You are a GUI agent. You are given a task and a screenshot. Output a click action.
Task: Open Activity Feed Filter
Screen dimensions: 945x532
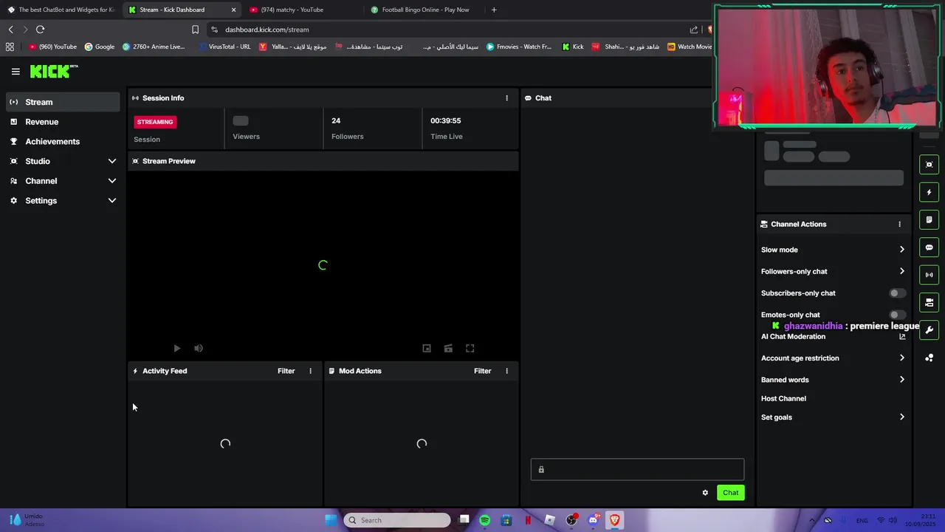[x=286, y=371]
